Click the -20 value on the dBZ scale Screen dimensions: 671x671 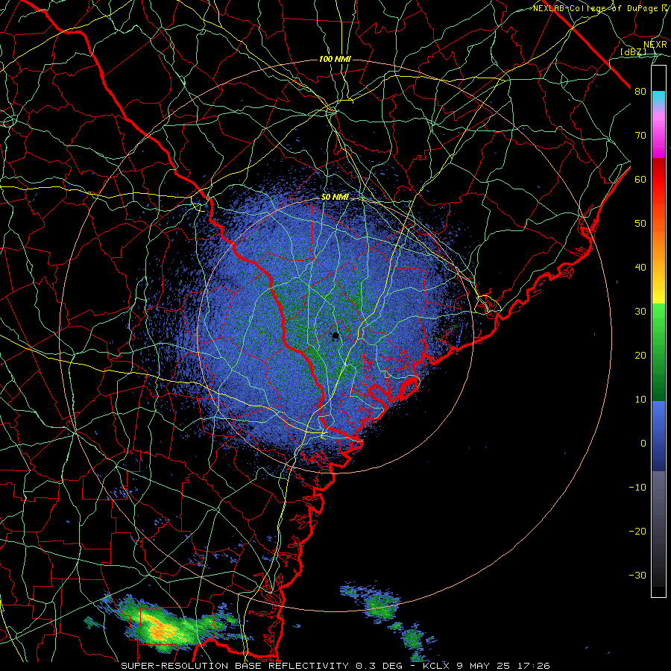[637, 531]
